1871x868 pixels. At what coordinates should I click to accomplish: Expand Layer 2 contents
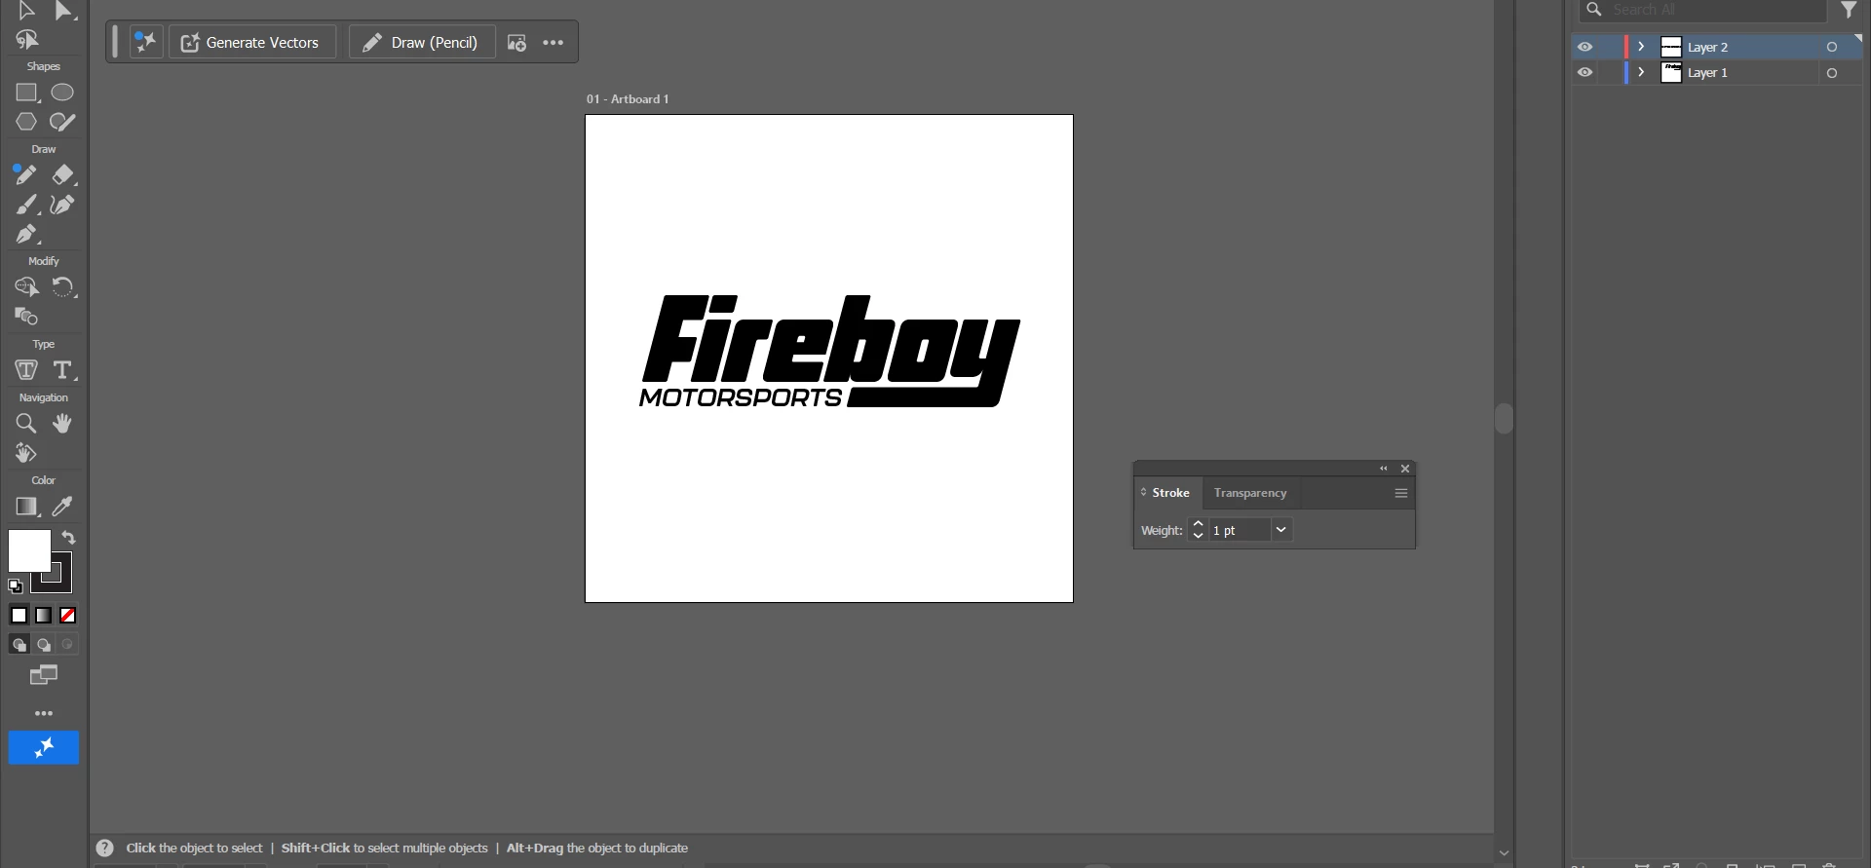tap(1641, 47)
